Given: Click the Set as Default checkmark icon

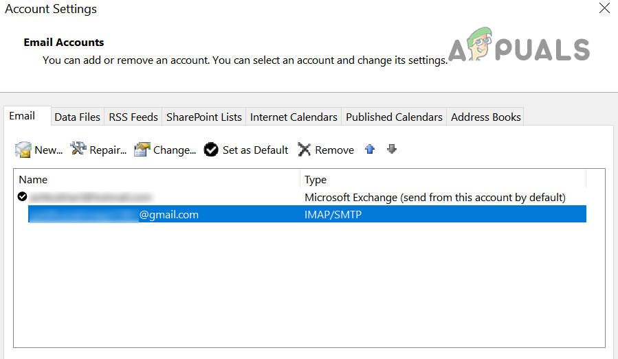Looking at the screenshot, I should pos(212,150).
